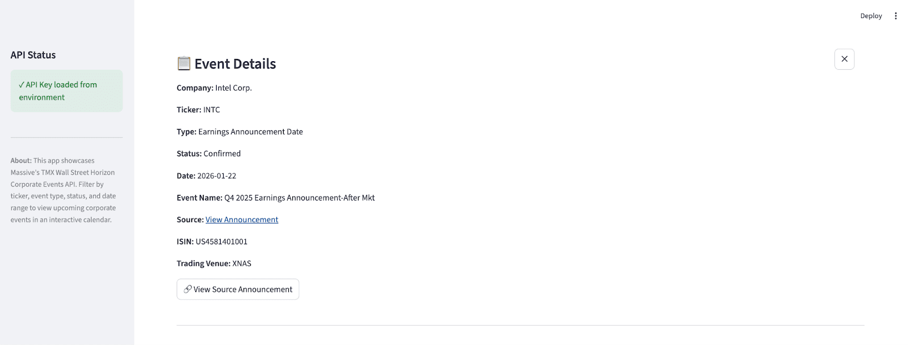This screenshot has width=908, height=345.
Task: Open the three-dot main menu
Action: [896, 16]
